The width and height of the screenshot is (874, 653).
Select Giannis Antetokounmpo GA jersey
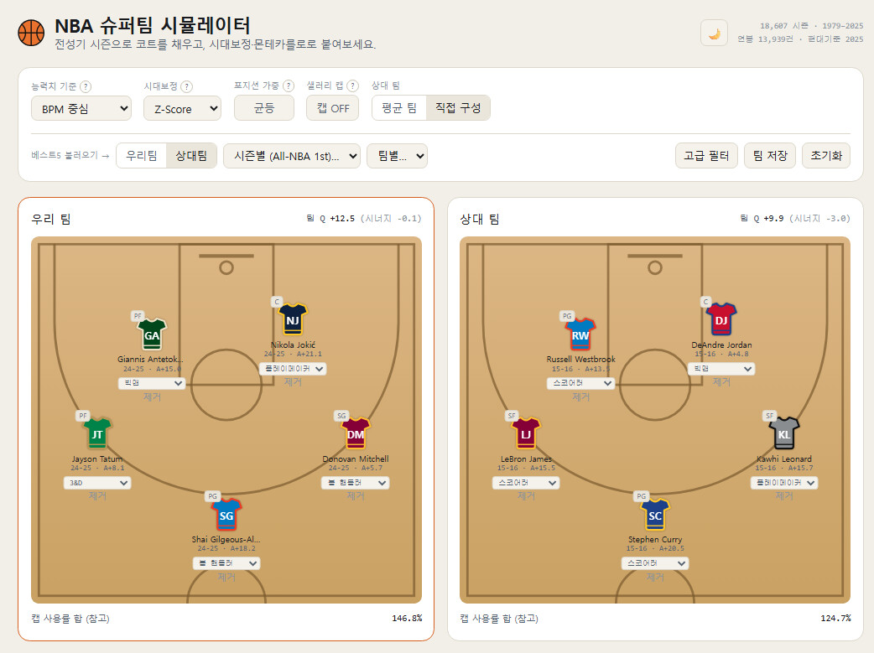(152, 334)
